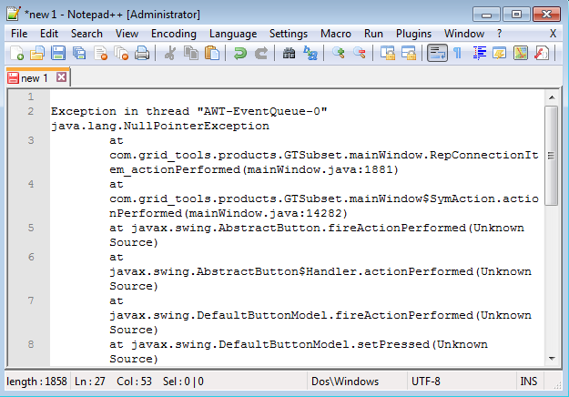Screen dimensions: 569x397
Task: Click the scrollbar up arrow
Action: tap(552, 97)
